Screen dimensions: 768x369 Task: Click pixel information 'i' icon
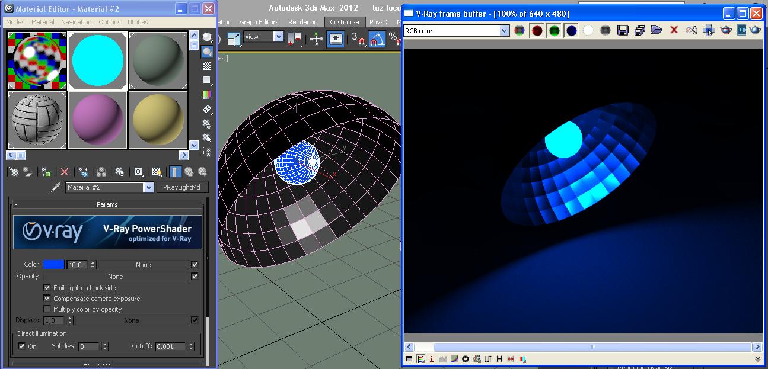click(x=431, y=359)
